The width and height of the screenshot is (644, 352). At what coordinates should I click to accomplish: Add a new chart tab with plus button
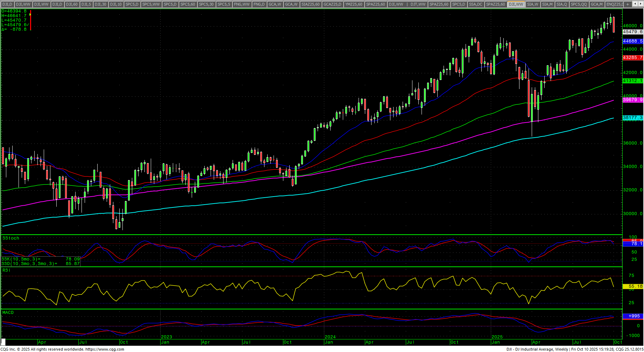[x=628, y=4]
